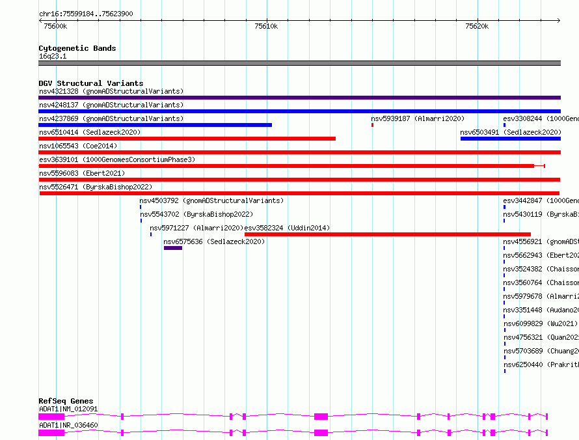Click the nsv5662943 Ebert variant label
Screen dimensions: 579x440
point(541,255)
